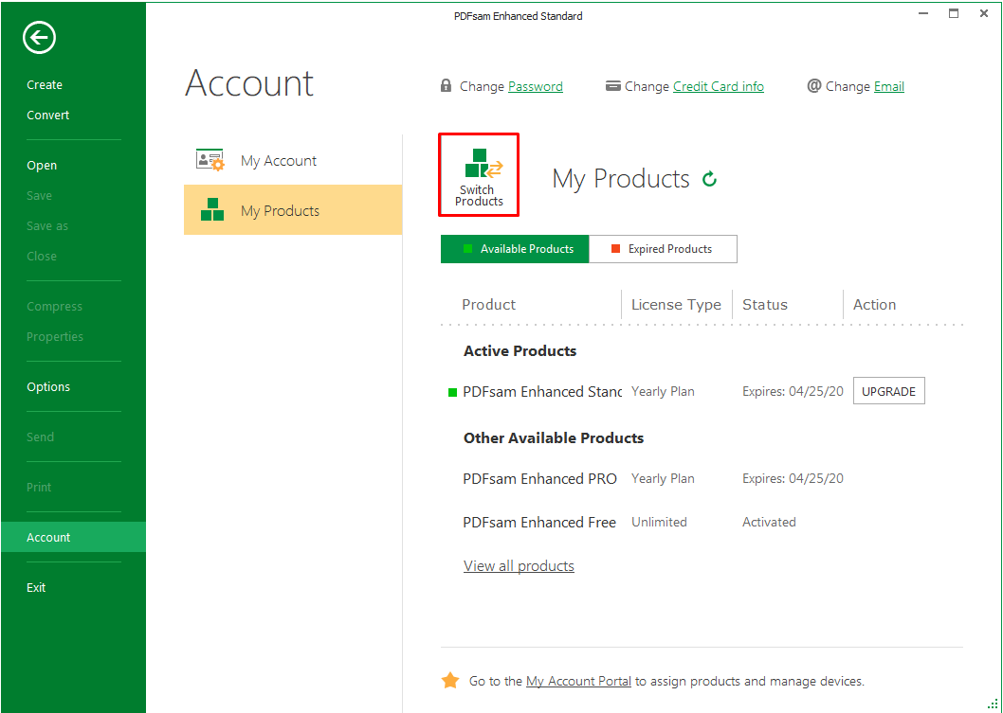1003x713 pixels.
Task: Click the green active indicator beside Enhanced Standard
Action: (452, 392)
